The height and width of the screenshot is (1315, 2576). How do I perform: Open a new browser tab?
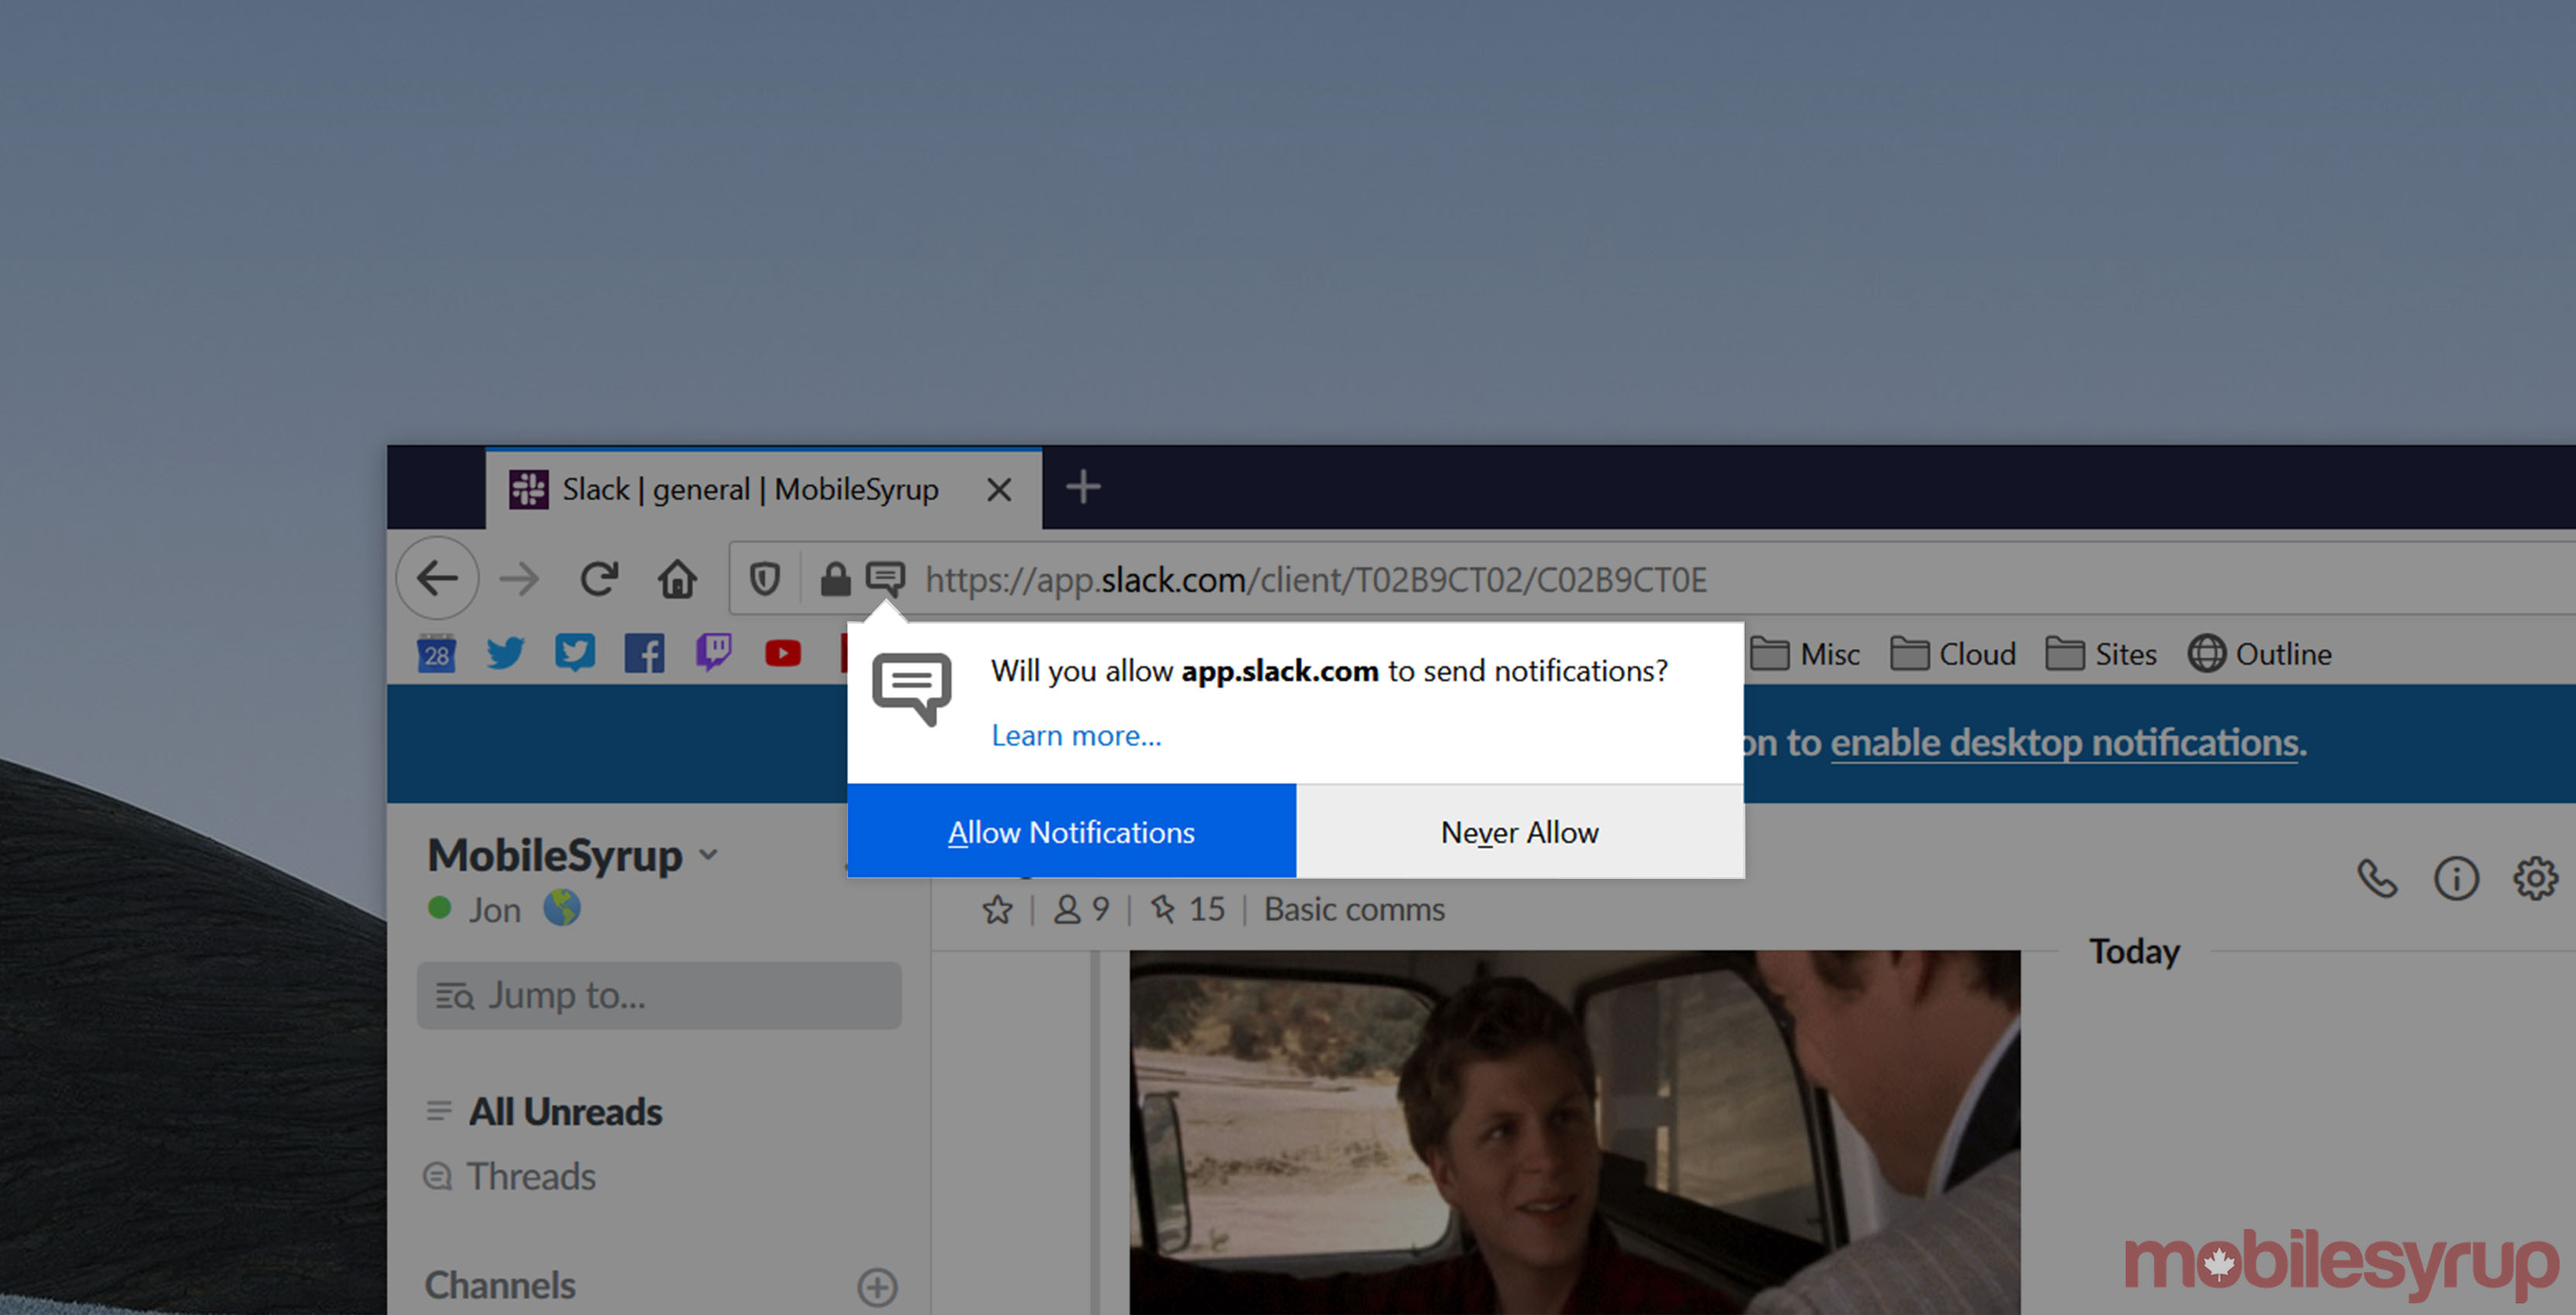point(1083,487)
